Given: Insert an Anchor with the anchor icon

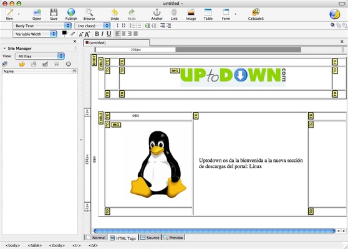Looking at the screenshot, I should tap(157, 12).
